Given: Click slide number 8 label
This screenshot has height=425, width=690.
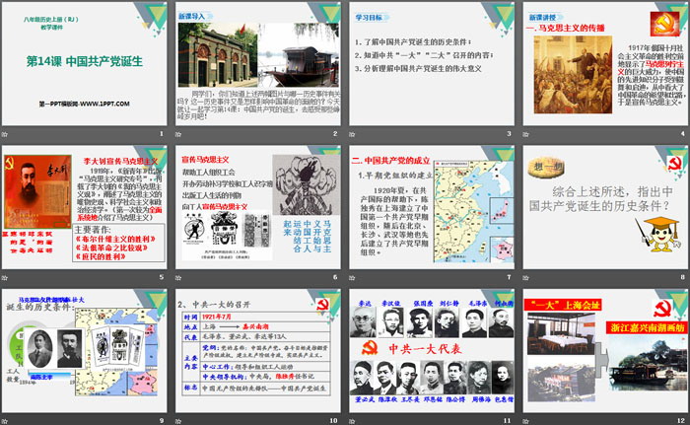Looking at the screenshot, I should point(683,277).
